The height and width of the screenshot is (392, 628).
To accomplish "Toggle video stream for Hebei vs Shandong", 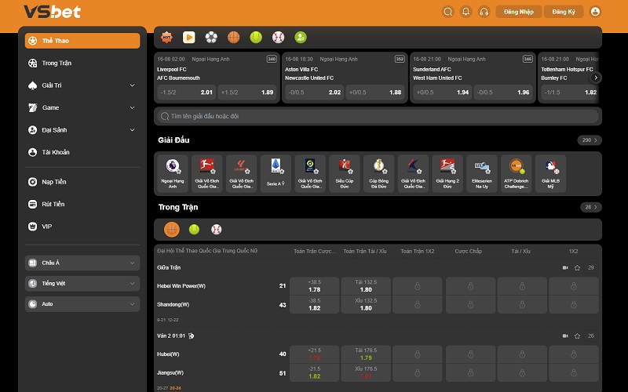I will (564, 268).
